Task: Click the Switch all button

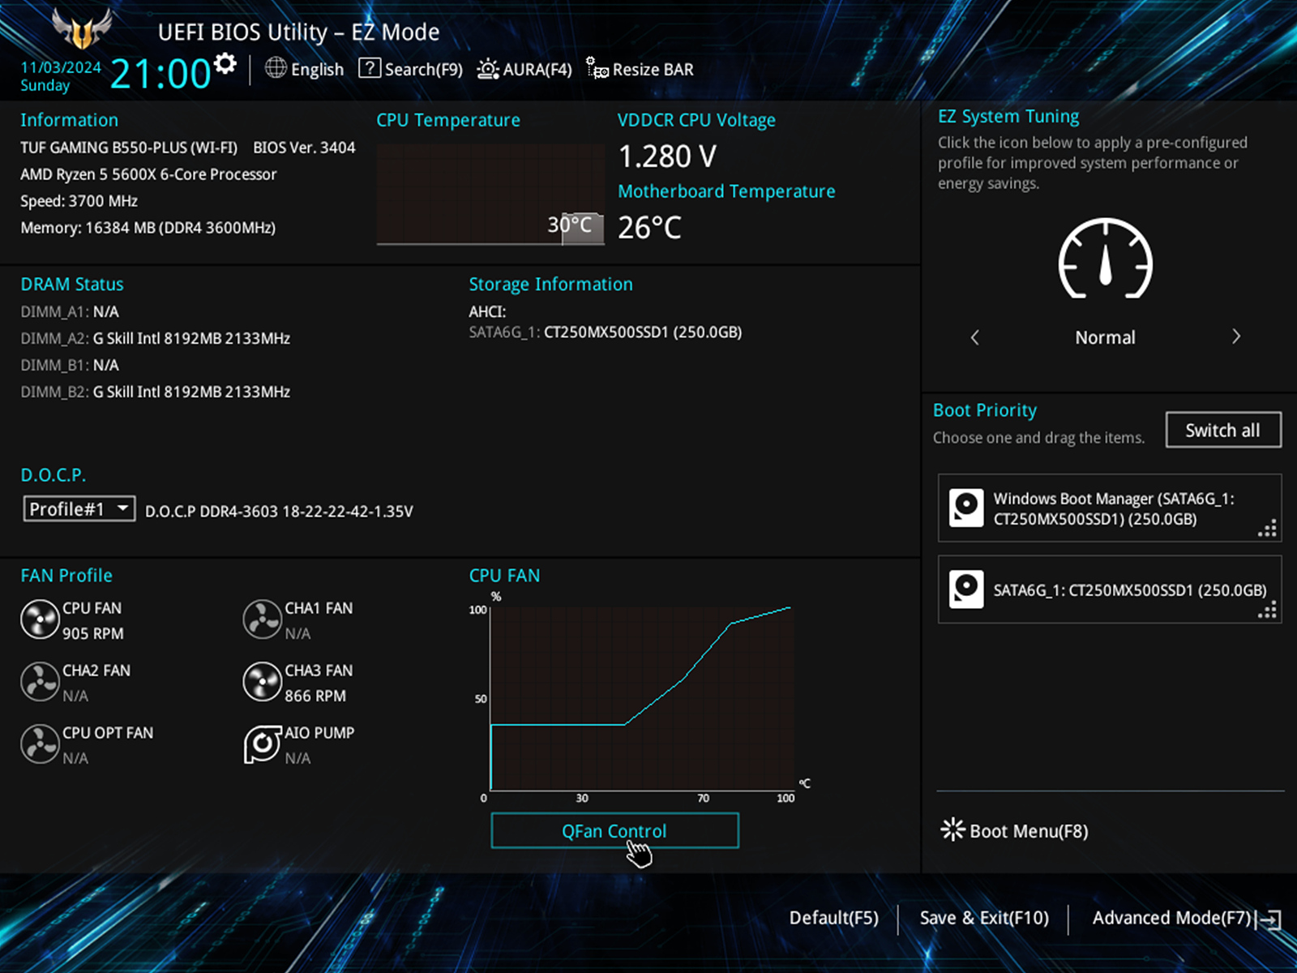Action: coord(1223,430)
